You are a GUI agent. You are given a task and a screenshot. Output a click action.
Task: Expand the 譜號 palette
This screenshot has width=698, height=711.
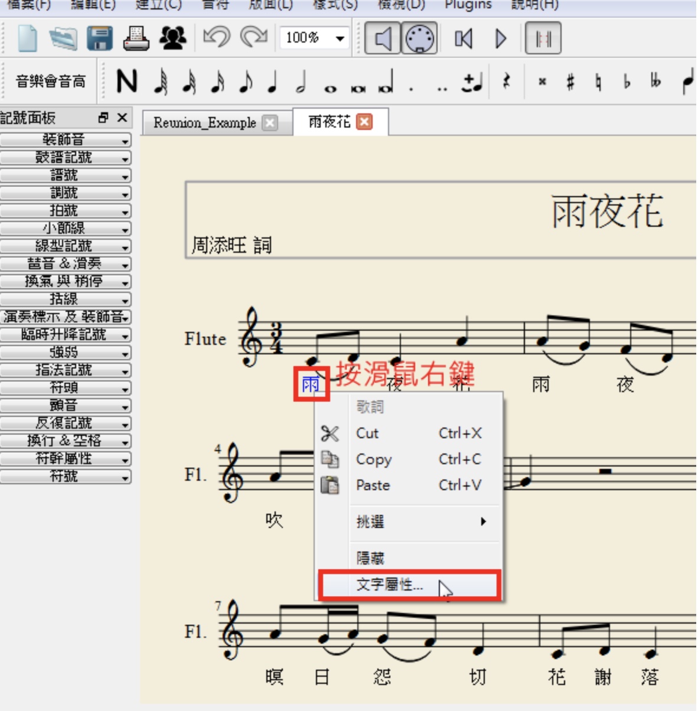66,175
